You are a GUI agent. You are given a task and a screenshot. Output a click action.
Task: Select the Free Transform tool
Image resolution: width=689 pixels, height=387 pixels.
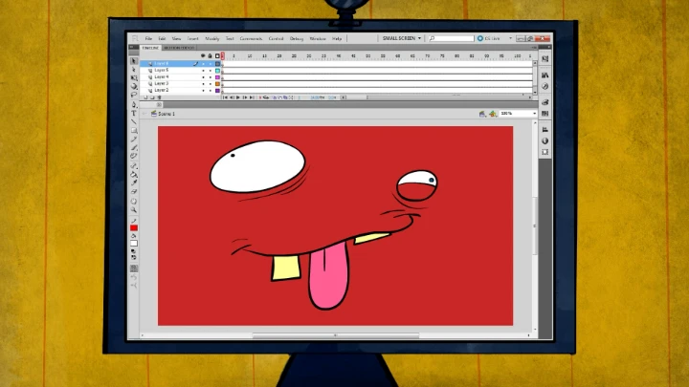point(134,78)
